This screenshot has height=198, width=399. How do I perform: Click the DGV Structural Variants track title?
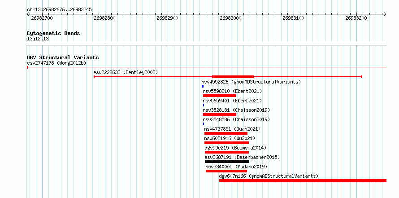point(63,57)
